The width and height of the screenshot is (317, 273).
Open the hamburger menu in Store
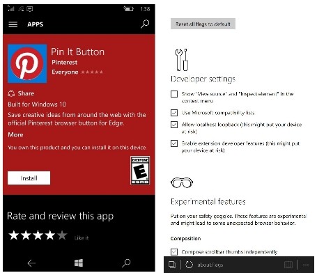(x=13, y=24)
